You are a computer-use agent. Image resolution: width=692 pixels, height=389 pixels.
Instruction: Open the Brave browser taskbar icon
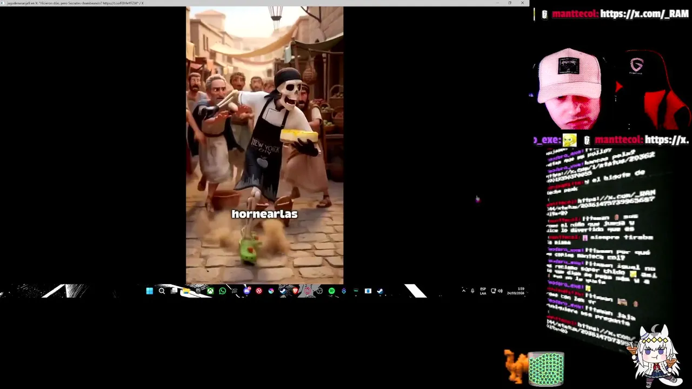coord(295,291)
